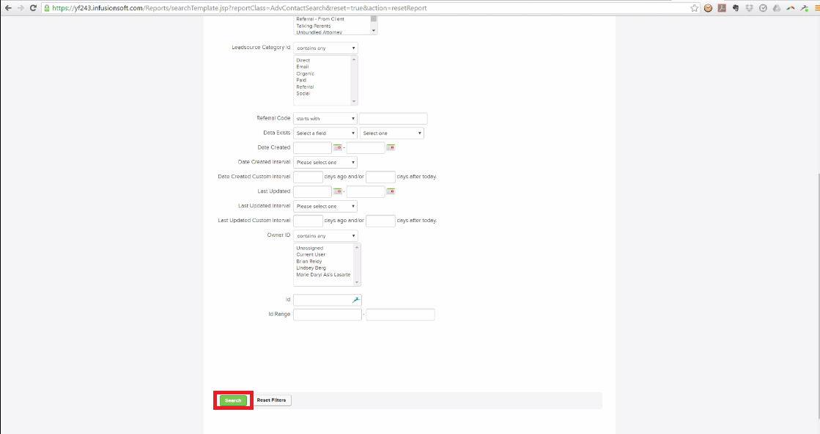The height and width of the screenshot is (434, 820).
Task: Reload the page with the browser refresh button
Action: click(33, 8)
